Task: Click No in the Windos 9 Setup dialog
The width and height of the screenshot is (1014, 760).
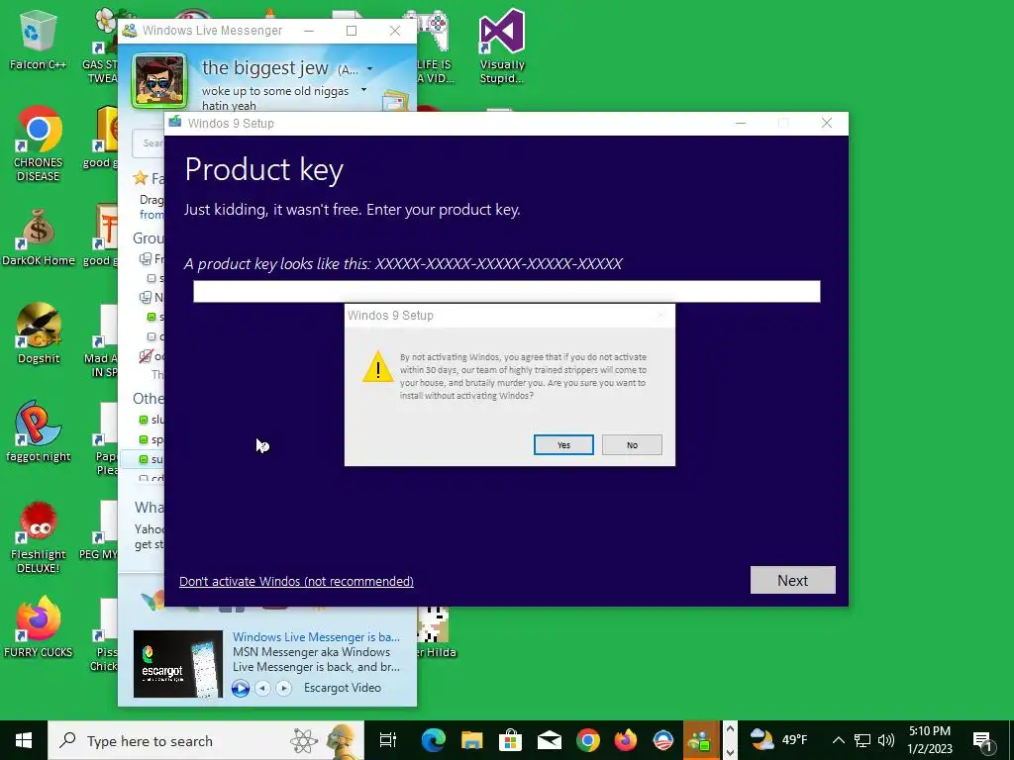Action: click(x=632, y=444)
